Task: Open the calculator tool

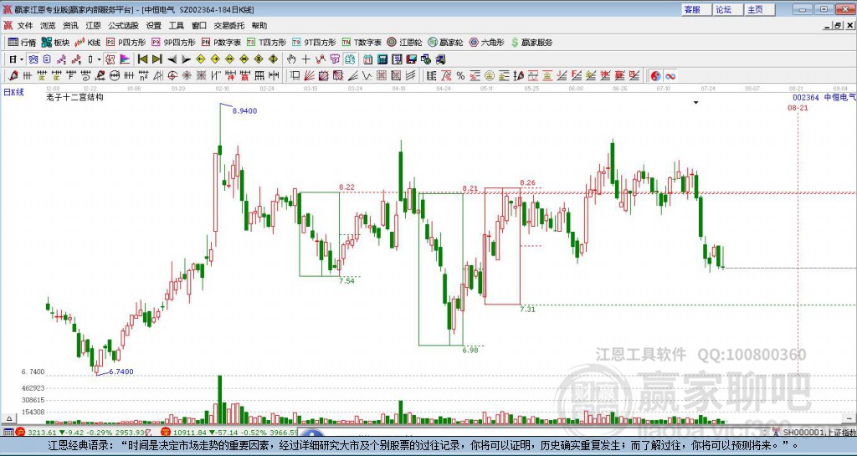Action: coord(382,59)
